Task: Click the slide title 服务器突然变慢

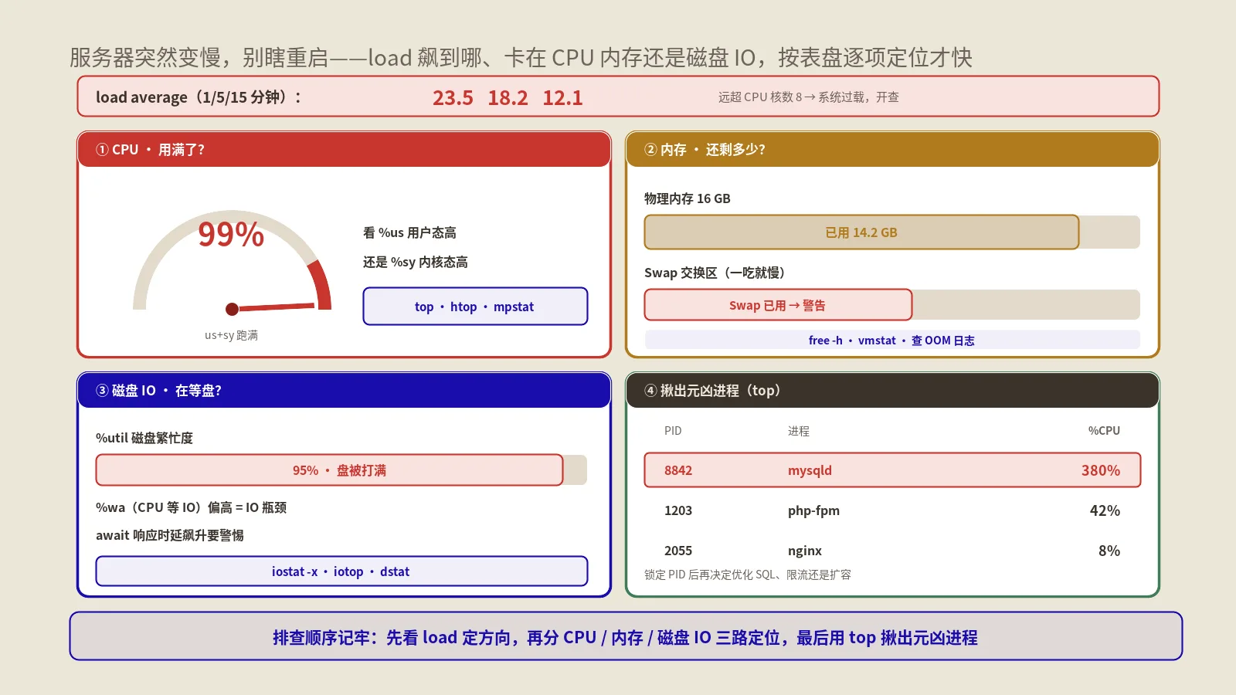Action: [521, 57]
